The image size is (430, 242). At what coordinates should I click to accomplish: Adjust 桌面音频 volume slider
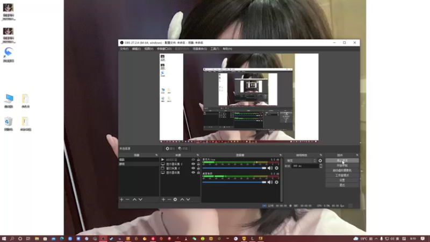pyautogui.click(x=234, y=182)
